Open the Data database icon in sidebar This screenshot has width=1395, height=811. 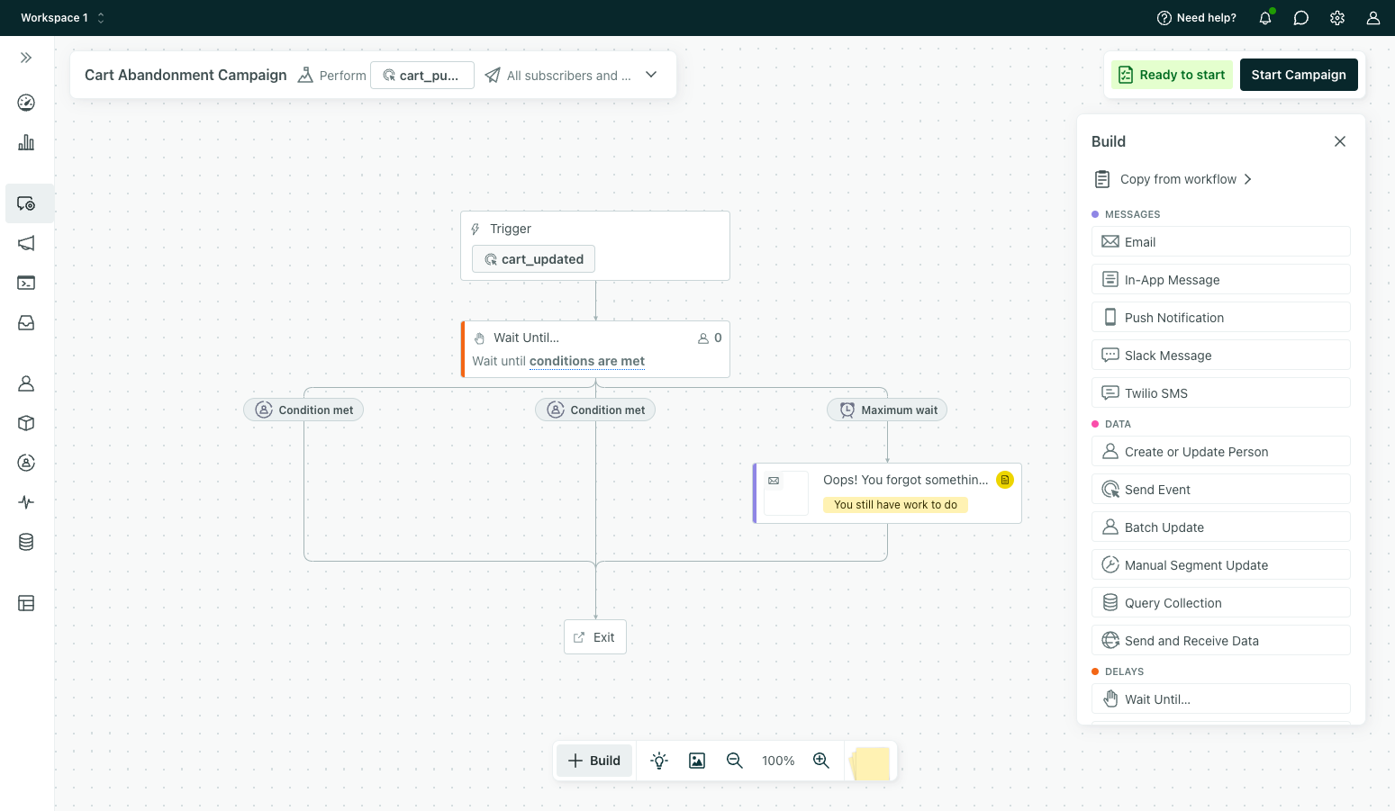[26, 542]
